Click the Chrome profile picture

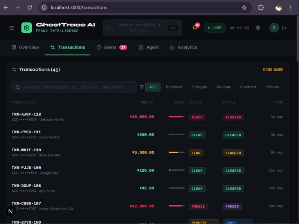click(x=279, y=7)
